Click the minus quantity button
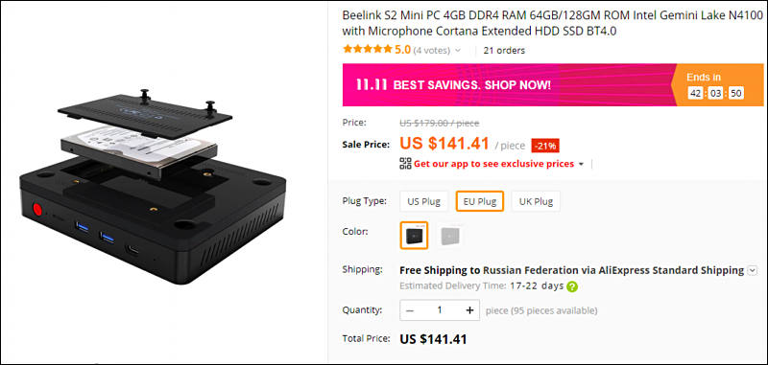The height and width of the screenshot is (365, 768). [410, 310]
